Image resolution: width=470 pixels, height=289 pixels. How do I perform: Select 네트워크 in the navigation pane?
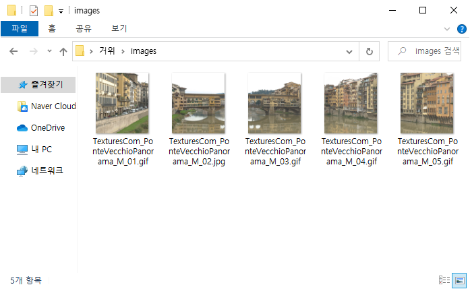click(x=40, y=170)
